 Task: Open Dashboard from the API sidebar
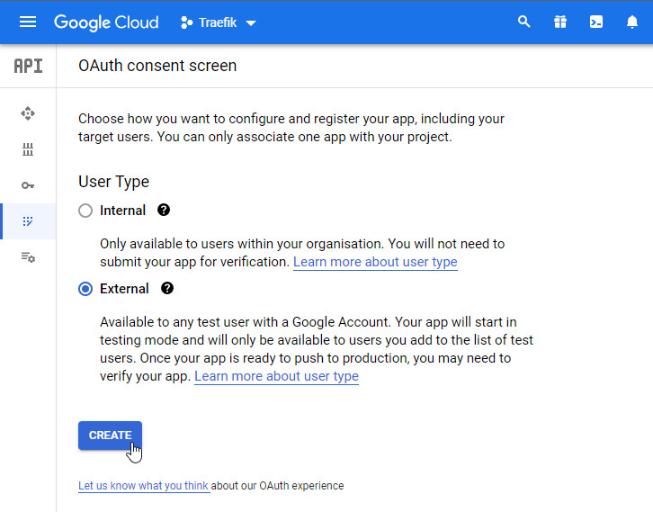click(28, 113)
